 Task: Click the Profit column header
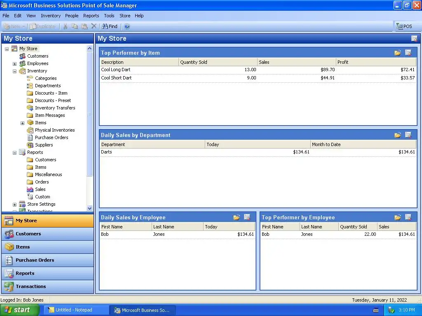(376, 62)
